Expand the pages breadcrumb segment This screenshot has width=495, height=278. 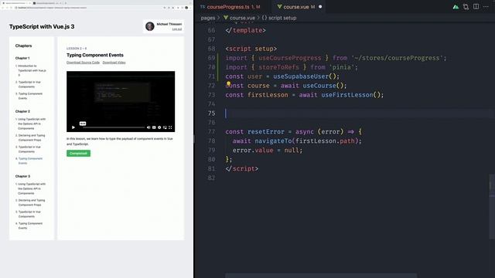point(208,18)
